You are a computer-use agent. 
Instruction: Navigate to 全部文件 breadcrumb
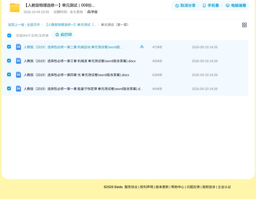[33, 25]
